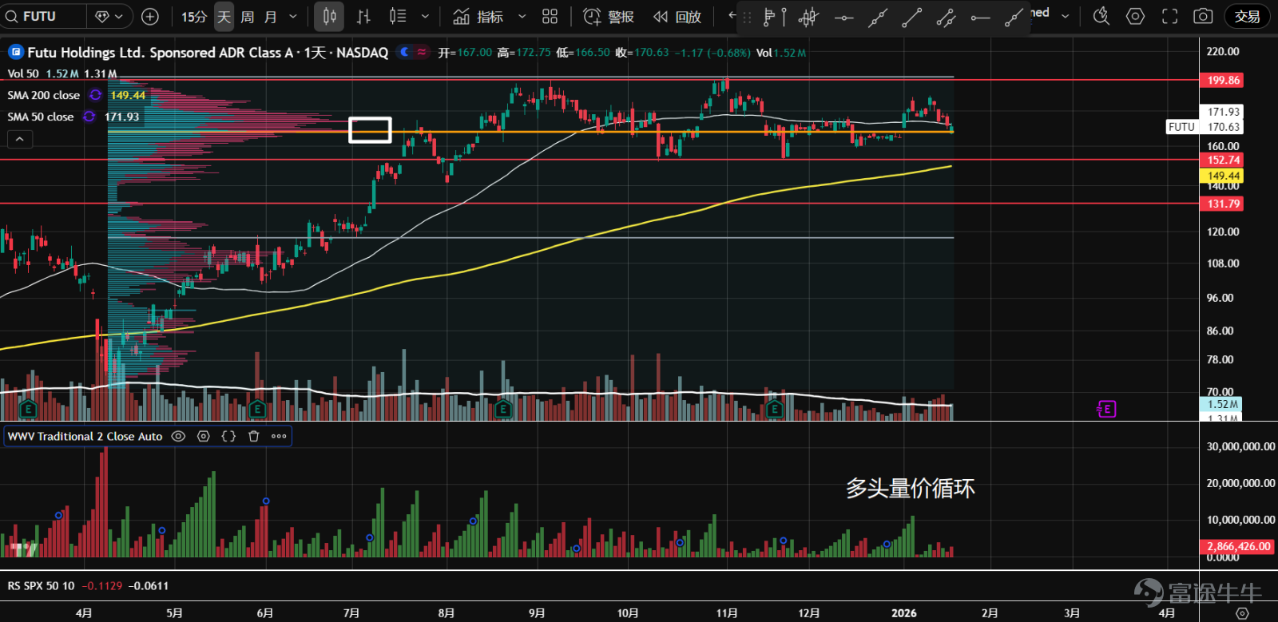Open WWV indicator settings icon
Viewport: 1278px width, 622px height.
[x=204, y=436]
